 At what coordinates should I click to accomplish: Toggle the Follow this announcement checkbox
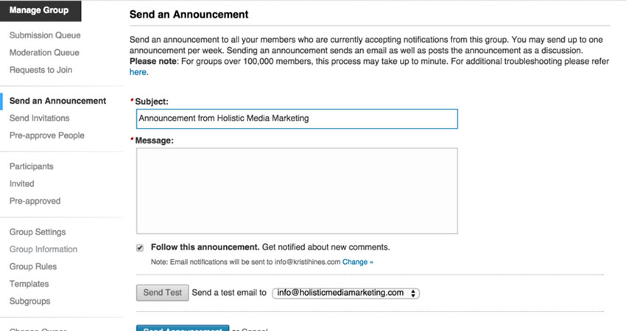[140, 248]
